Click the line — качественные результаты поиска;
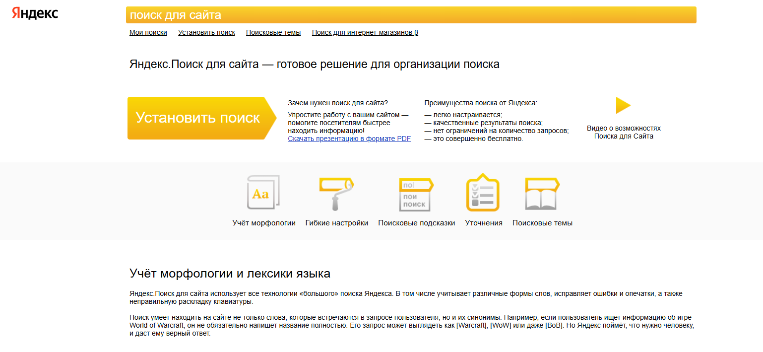This screenshot has height=352, width=763. click(x=484, y=123)
